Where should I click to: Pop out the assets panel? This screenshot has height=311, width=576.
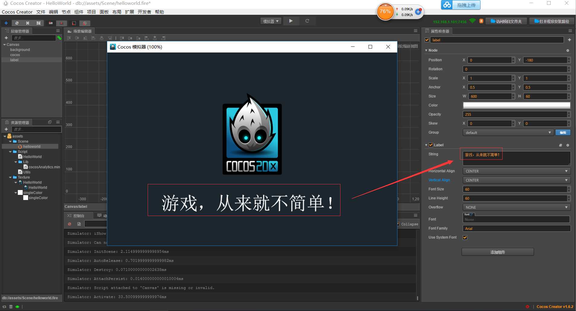coord(50,122)
